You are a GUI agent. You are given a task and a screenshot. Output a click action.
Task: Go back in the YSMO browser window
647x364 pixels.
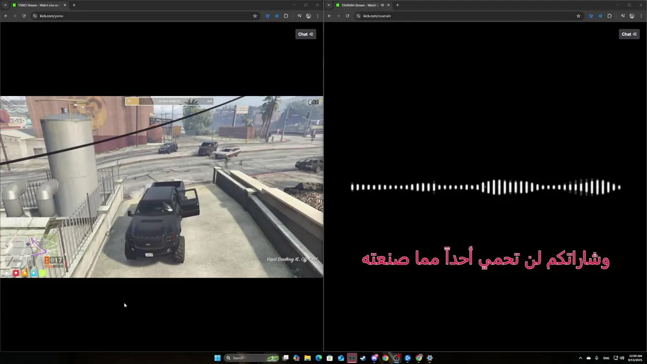coord(6,16)
